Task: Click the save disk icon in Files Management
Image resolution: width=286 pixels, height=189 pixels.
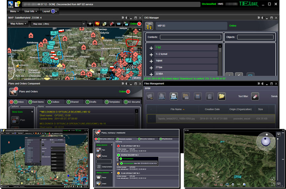Action: pyautogui.click(x=198, y=96)
